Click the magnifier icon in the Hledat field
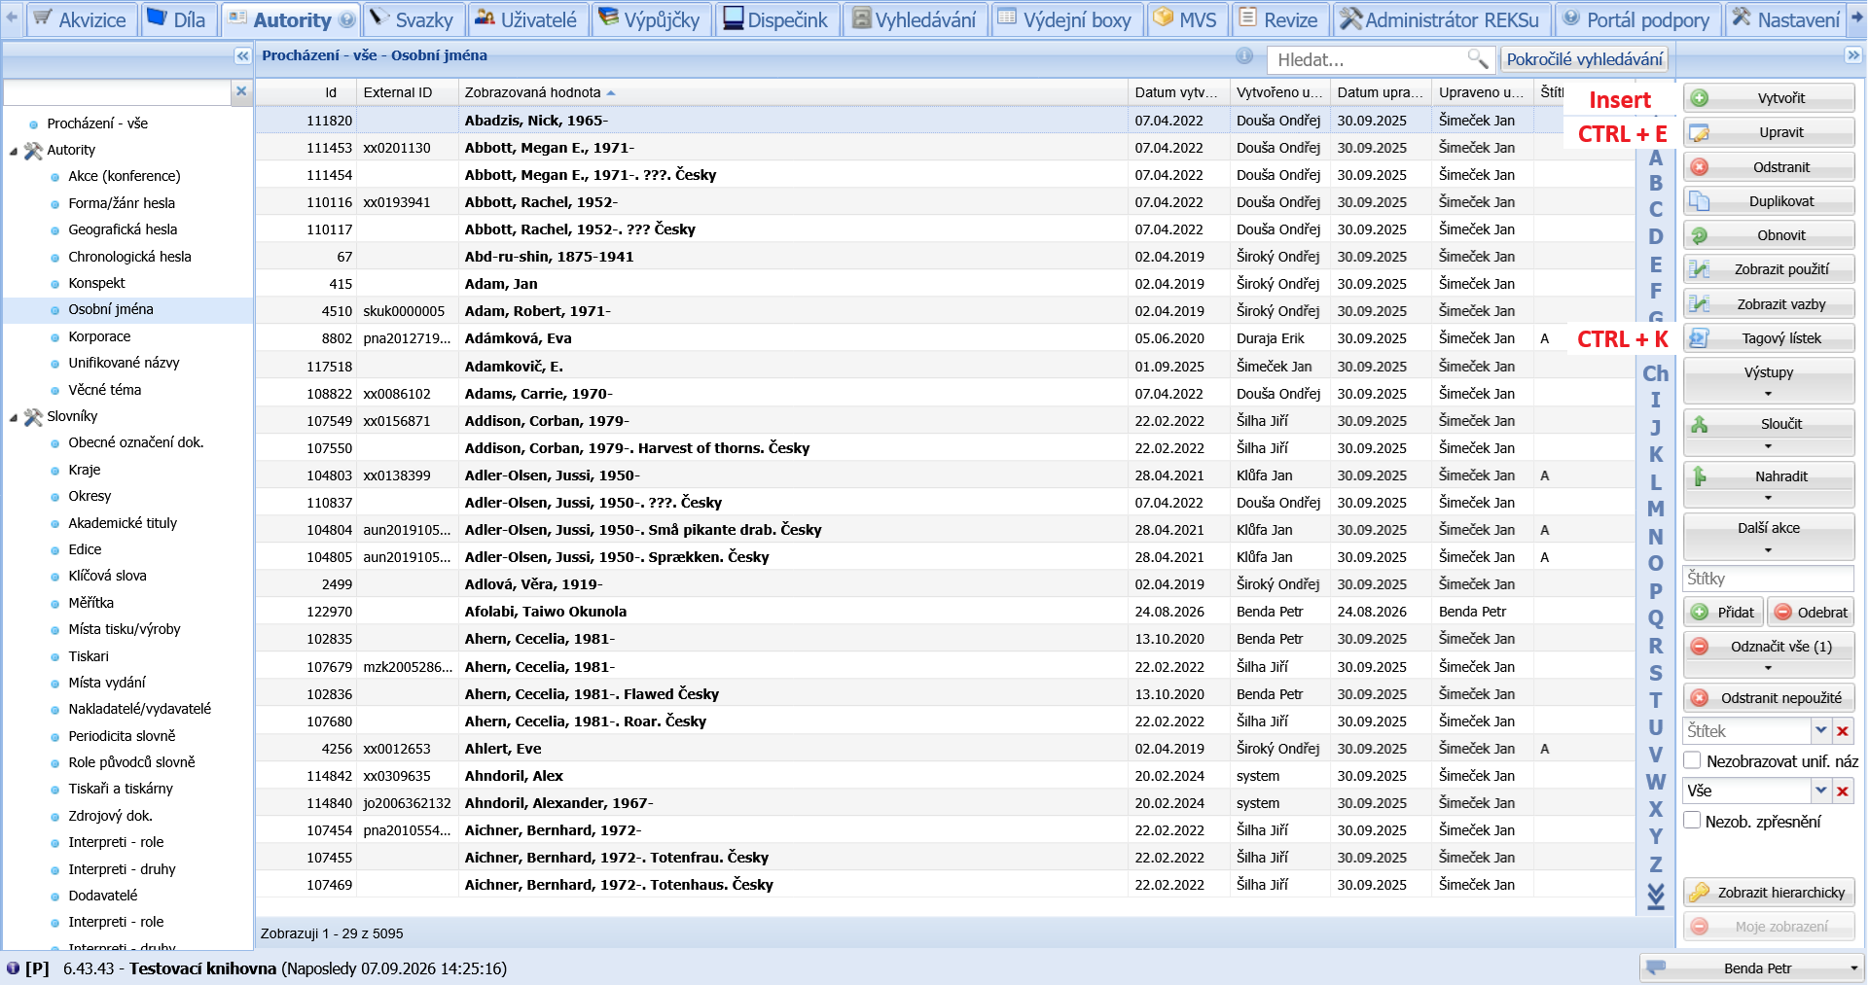The width and height of the screenshot is (1868, 985). pos(1477,59)
